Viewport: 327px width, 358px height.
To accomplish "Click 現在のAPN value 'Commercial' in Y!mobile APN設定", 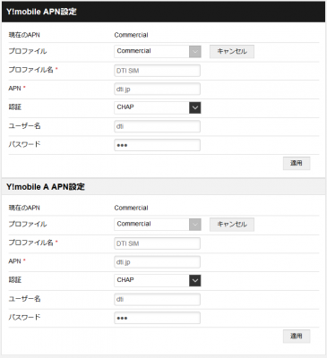I will point(131,35).
